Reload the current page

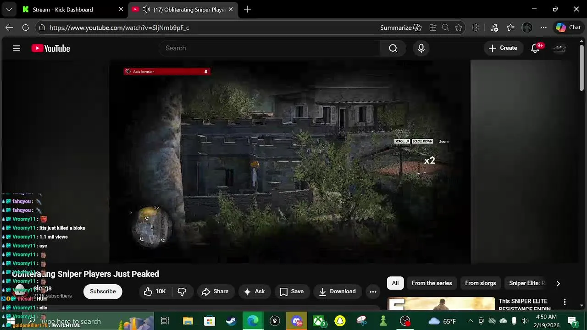(26, 27)
